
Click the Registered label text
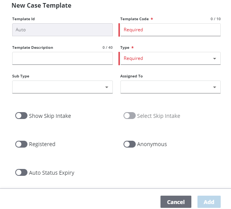click(42, 144)
